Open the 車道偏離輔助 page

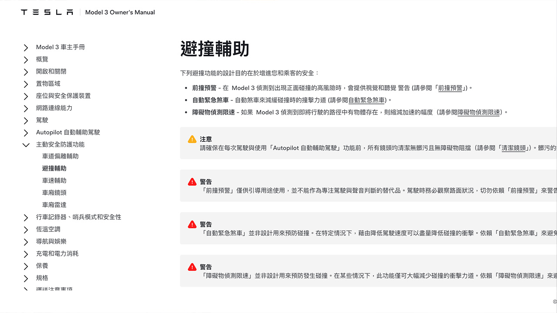[x=60, y=156]
